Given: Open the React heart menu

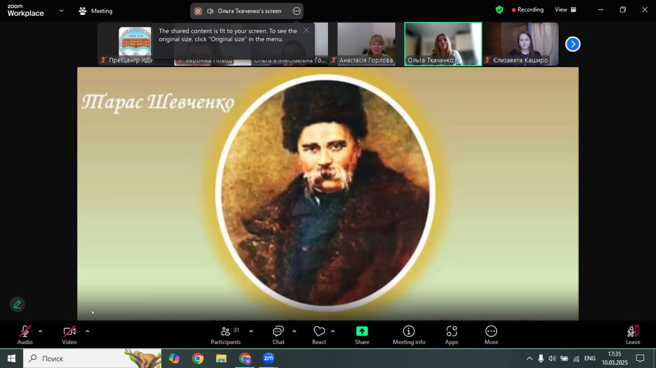Looking at the screenshot, I should click(x=319, y=335).
